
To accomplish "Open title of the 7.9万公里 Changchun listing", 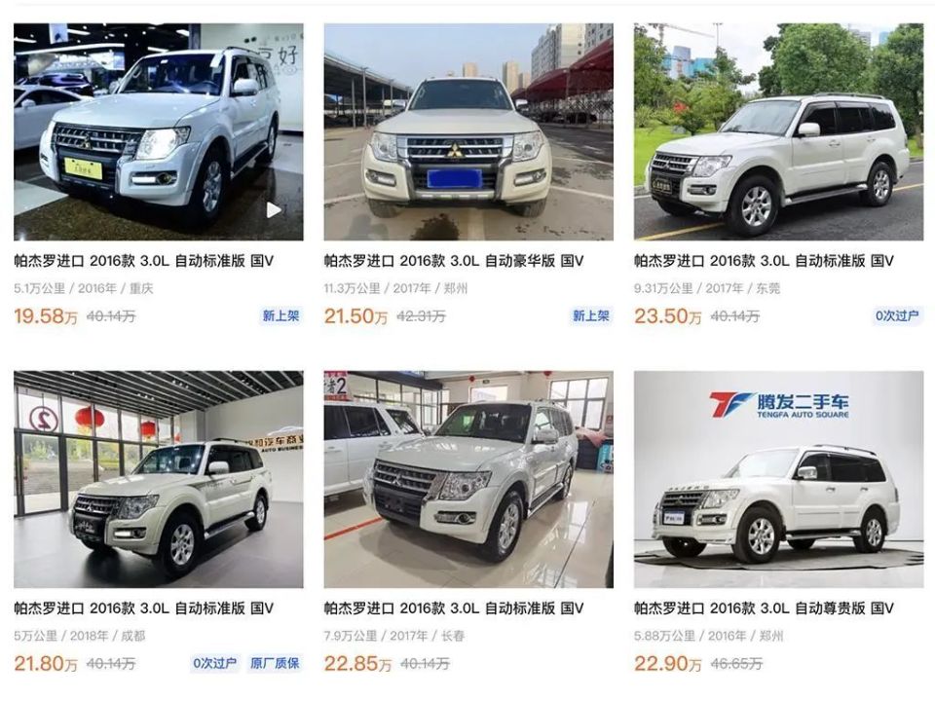I will (x=454, y=608).
